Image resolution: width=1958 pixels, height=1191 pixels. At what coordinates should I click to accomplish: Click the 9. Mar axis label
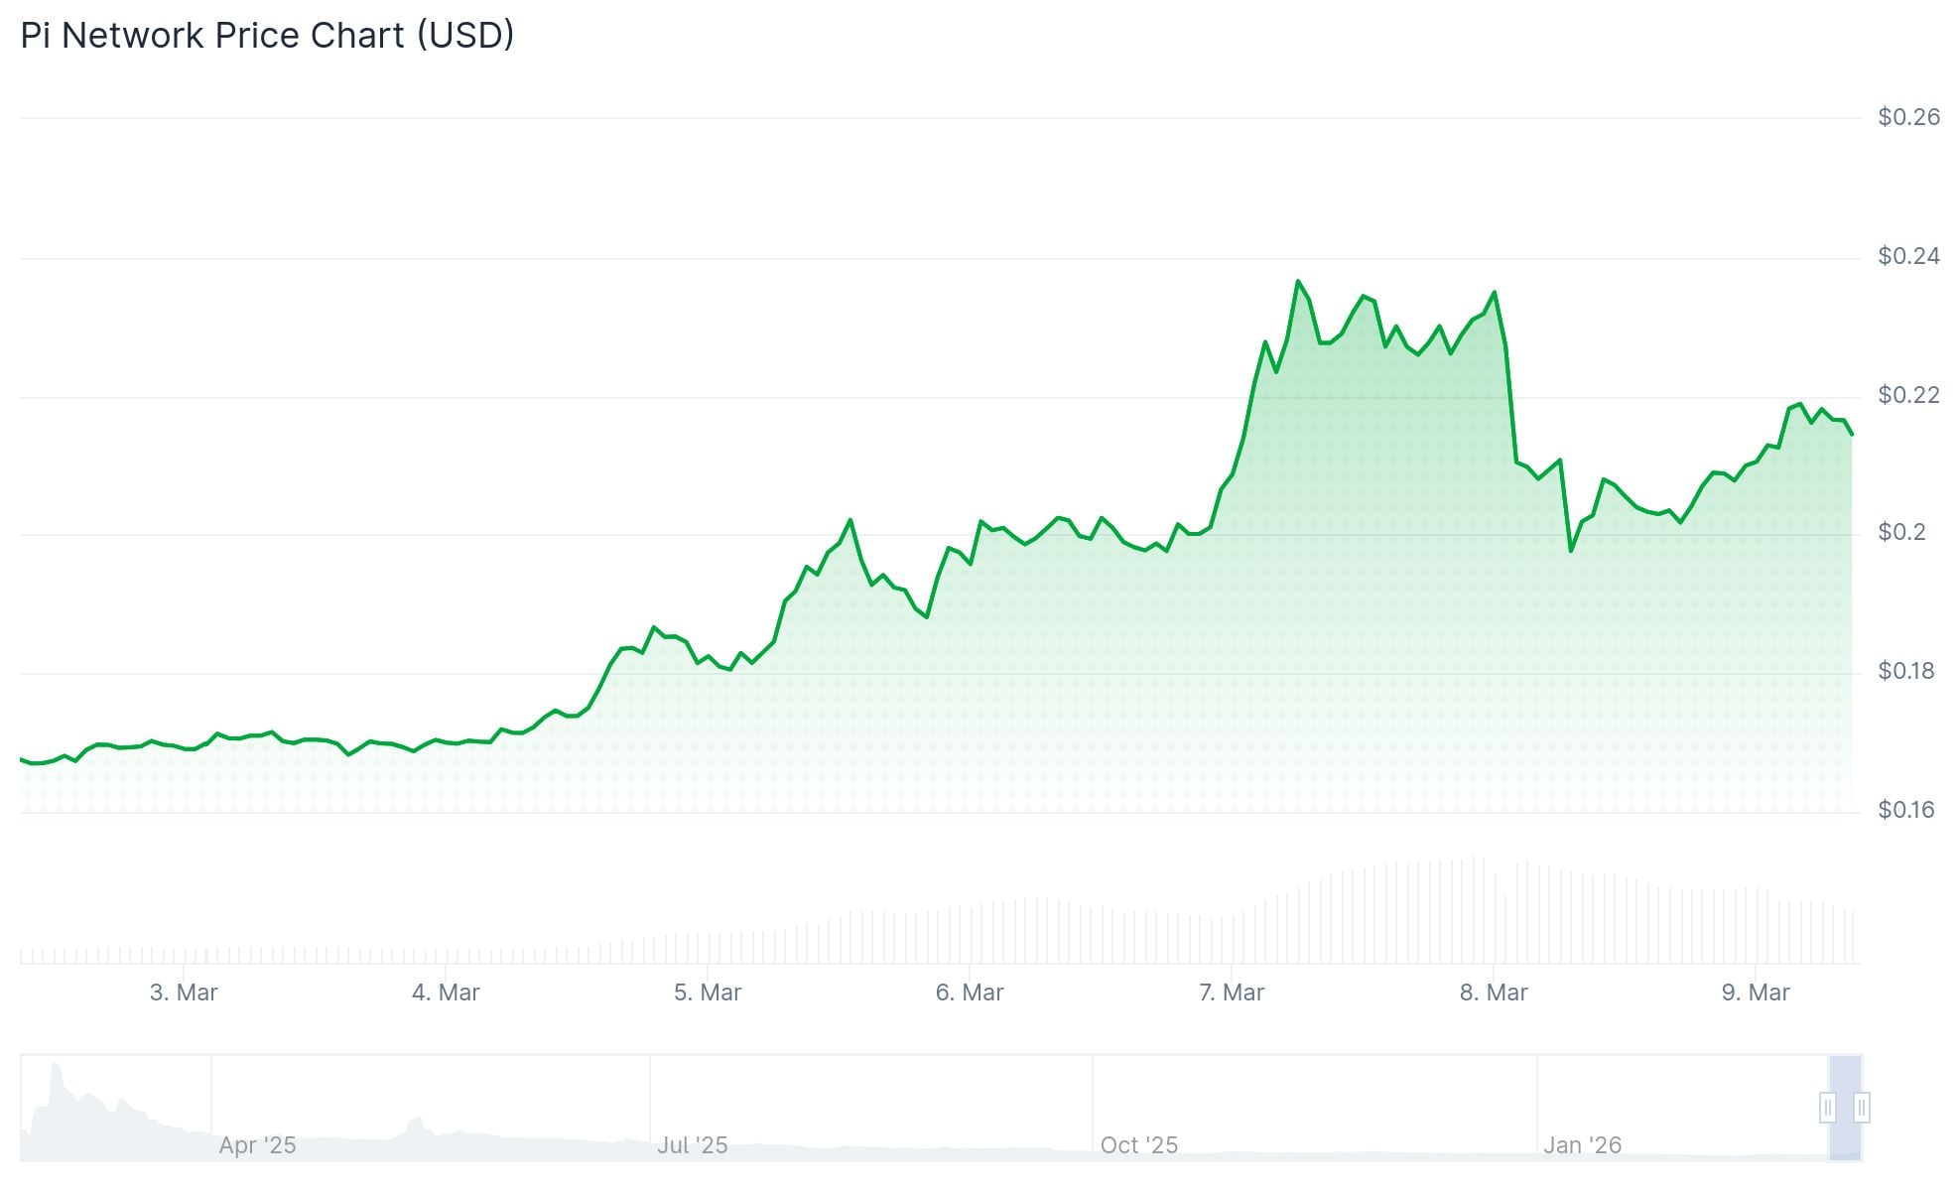coord(1759,992)
